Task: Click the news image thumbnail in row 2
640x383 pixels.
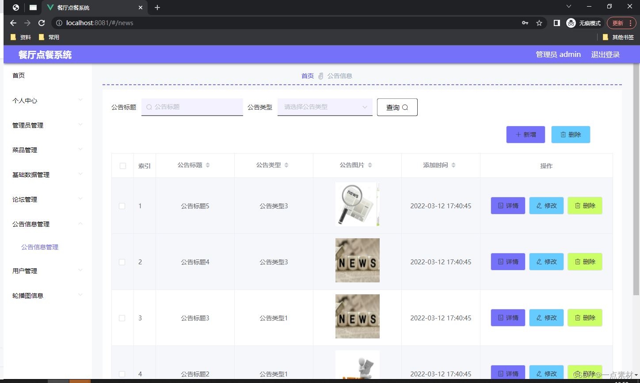Action: (x=357, y=260)
